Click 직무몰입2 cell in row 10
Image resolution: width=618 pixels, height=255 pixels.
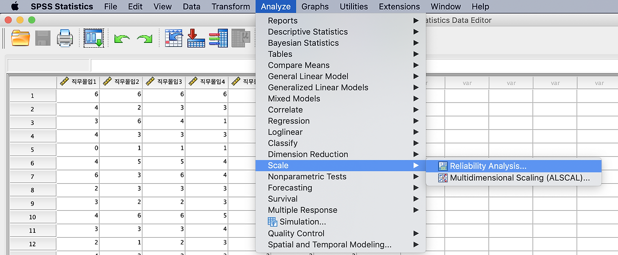click(x=121, y=216)
